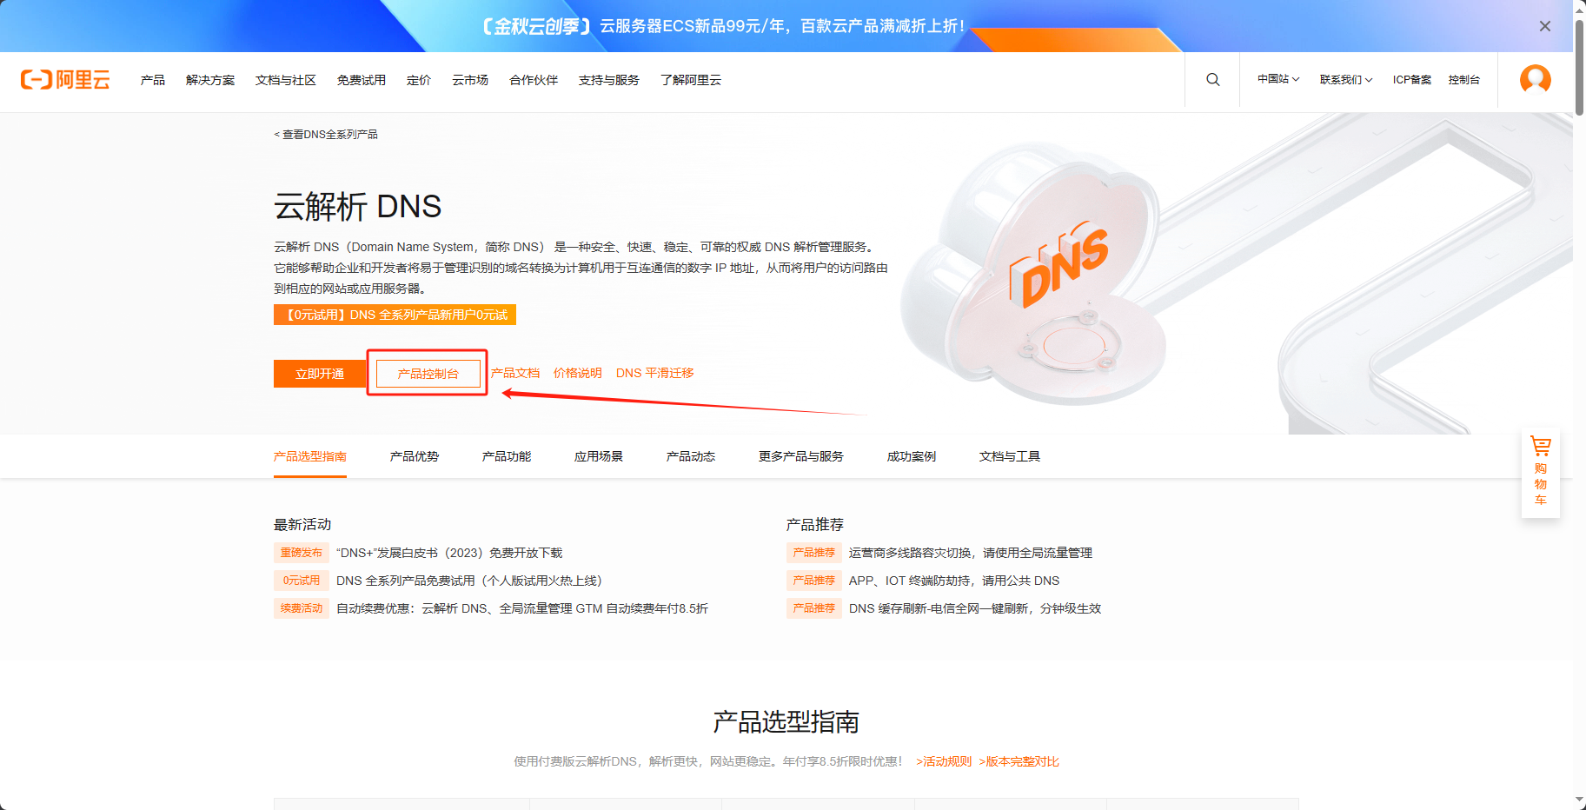Click the 产品控制台 button

(428, 374)
